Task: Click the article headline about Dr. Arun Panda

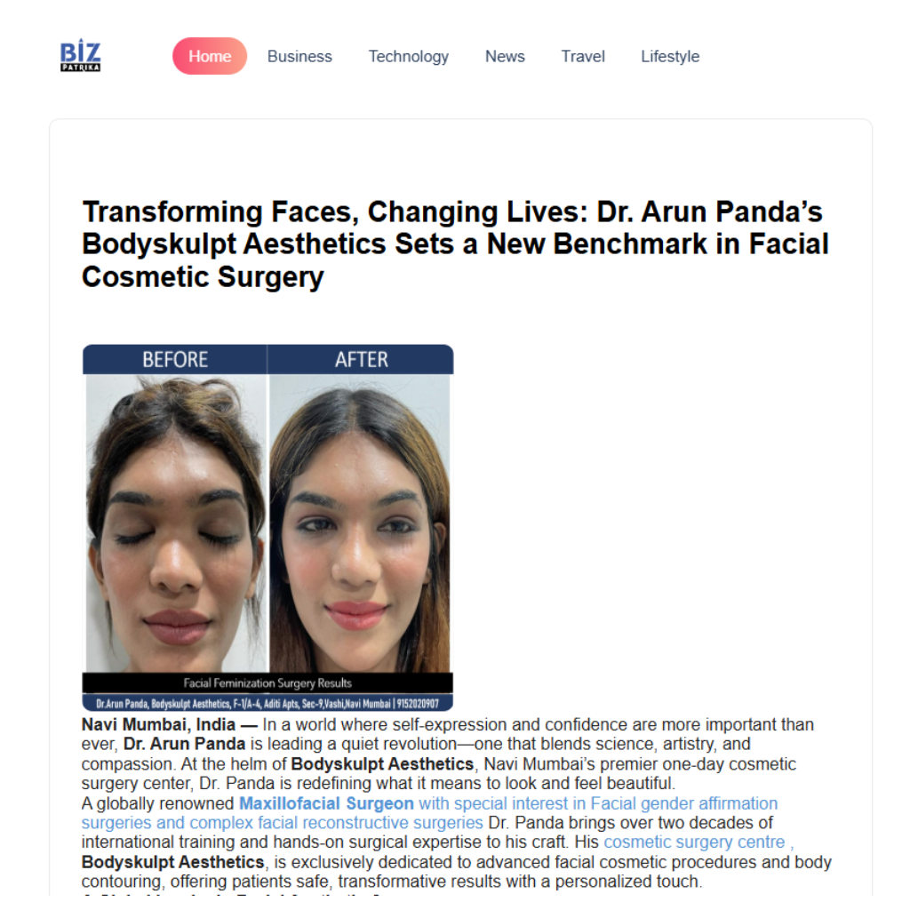Action: [455, 243]
